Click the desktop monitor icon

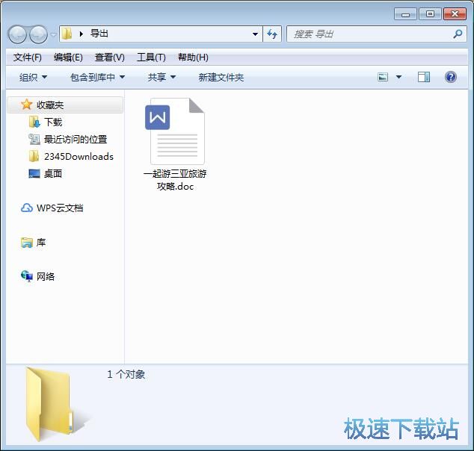click(34, 173)
